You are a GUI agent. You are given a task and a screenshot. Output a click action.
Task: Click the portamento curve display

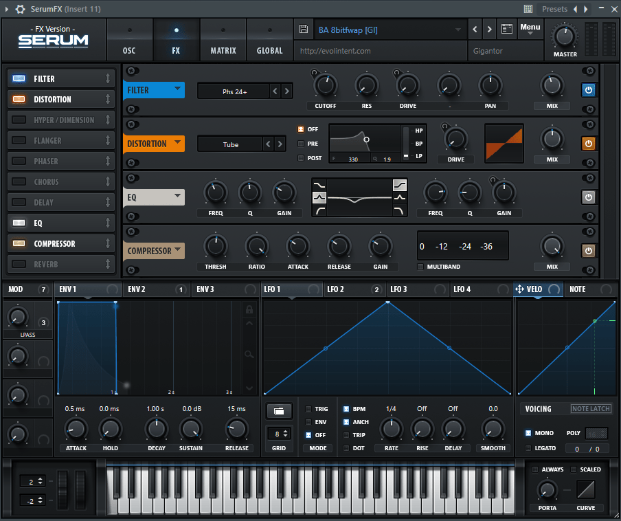click(x=586, y=489)
